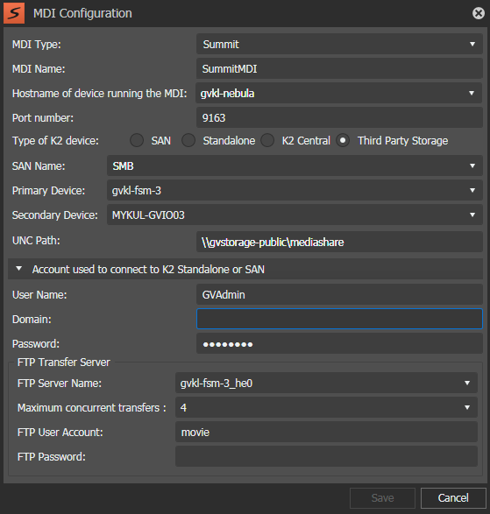Screen dimensions: 490x514
Task: Click the Hostname of device running the MDI label
Action: pyautogui.click(x=99, y=94)
